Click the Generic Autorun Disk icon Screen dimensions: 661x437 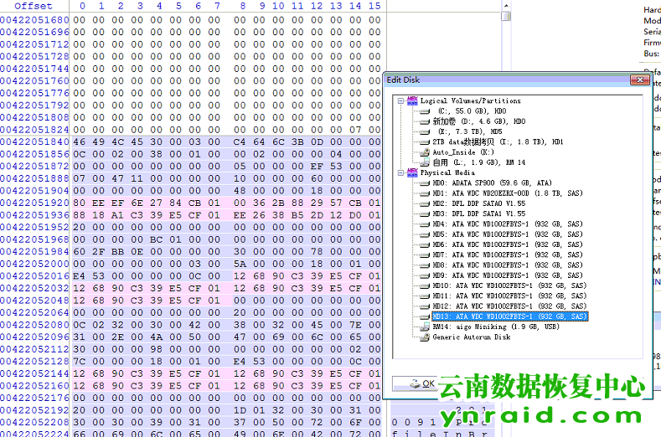pos(424,337)
